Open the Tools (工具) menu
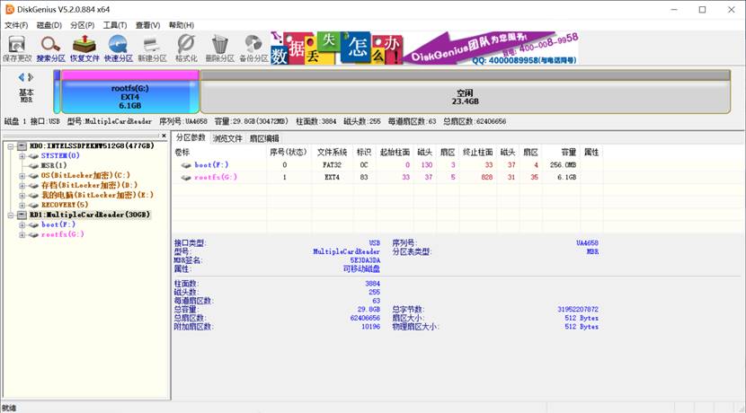Image resolution: width=746 pixels, height=413 pixels. tap(115, 25)
